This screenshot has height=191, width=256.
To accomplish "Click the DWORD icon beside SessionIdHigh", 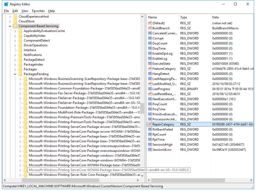I will 149,145.
